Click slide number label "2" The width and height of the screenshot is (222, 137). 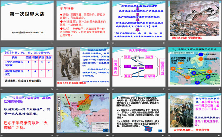108,43
